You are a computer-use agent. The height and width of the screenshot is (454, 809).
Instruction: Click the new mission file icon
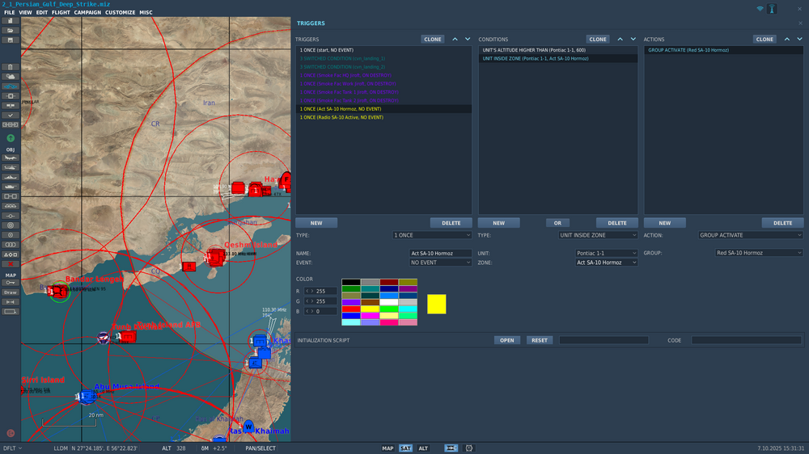11,22
